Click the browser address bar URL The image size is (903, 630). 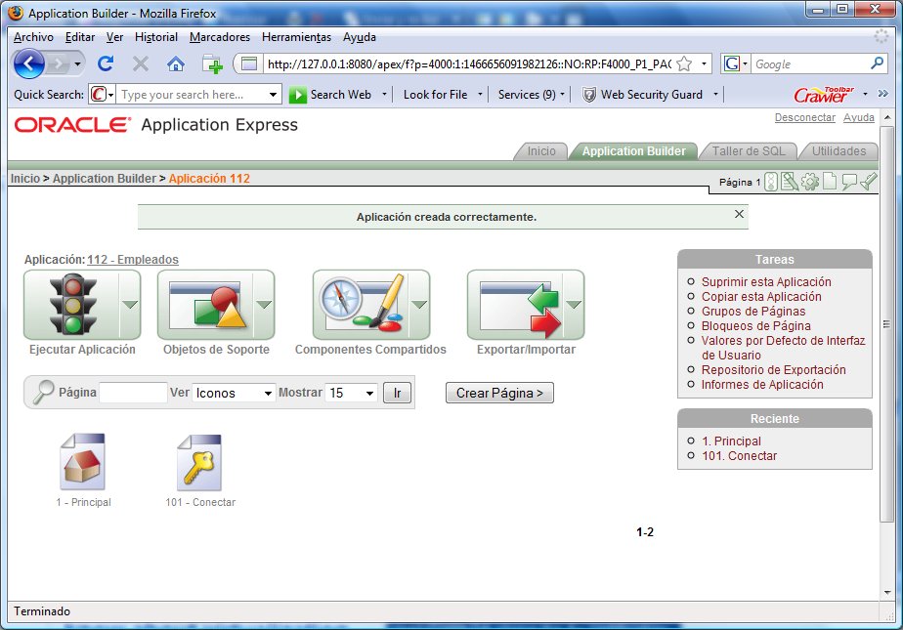coord(469,63)
